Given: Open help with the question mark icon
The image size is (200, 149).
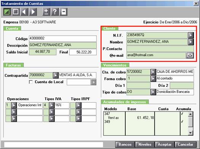Looking at the screenshot, I should coord(55,12).
